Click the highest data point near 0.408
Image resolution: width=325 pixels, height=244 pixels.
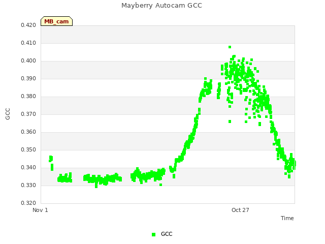pyautogui.click(x=230, y=47)
